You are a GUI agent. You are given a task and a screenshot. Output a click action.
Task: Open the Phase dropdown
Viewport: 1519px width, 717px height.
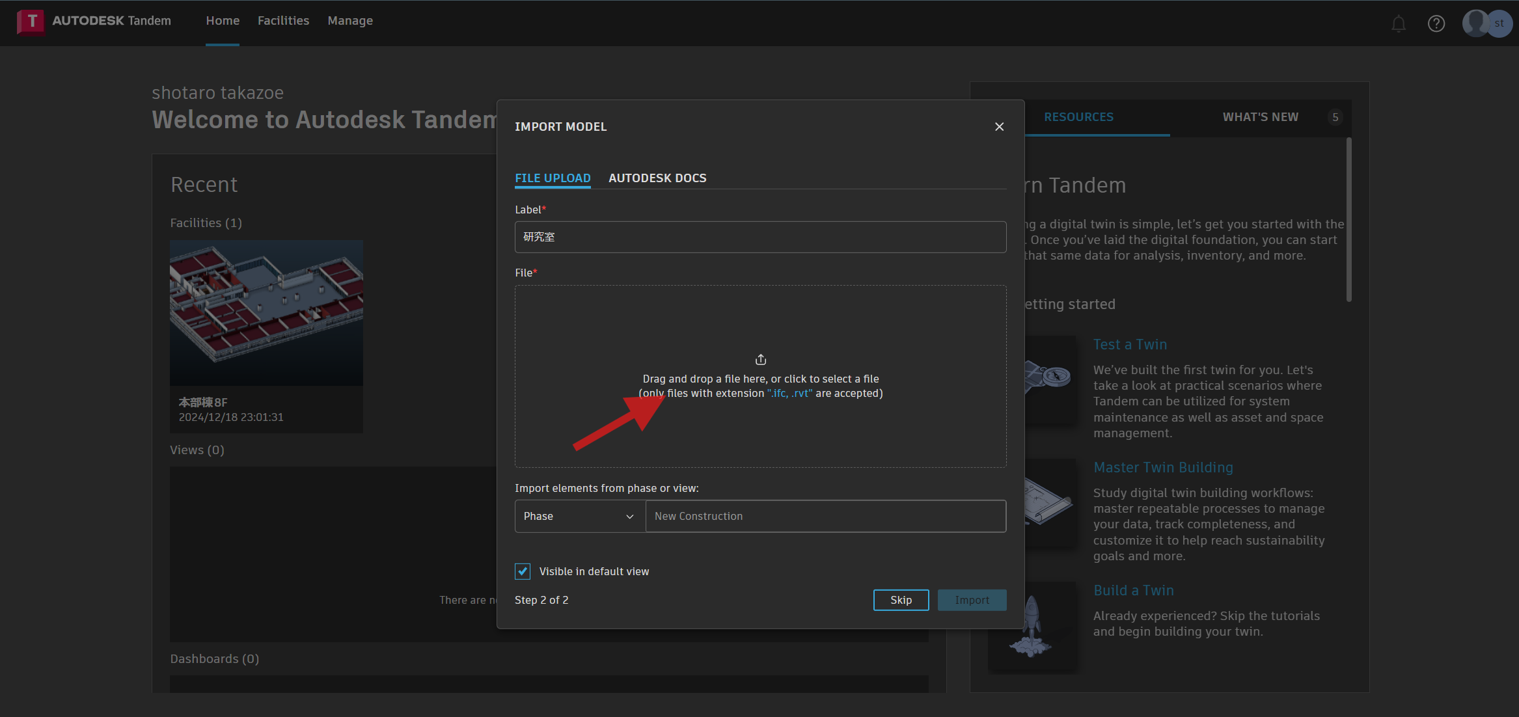coord(579,516)
